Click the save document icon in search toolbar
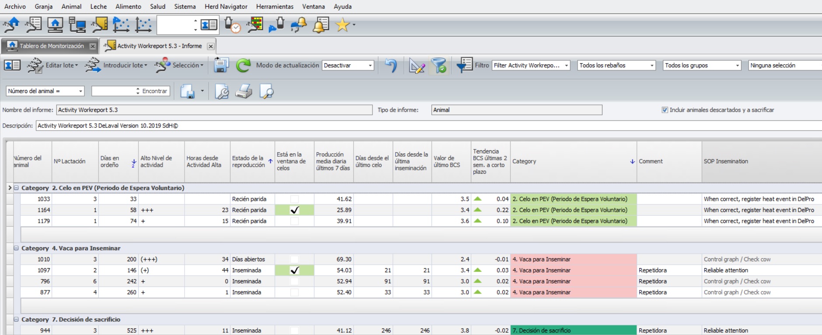 point(188,91)
